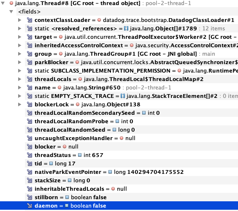Click blue primitive square before int 657
The height and width of the screenshot is (211, 238).
click(80, 155)
